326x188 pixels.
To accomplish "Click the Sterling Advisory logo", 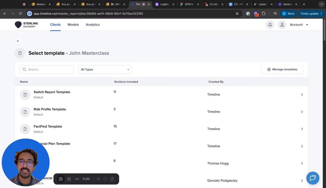I will coord(26,25).
